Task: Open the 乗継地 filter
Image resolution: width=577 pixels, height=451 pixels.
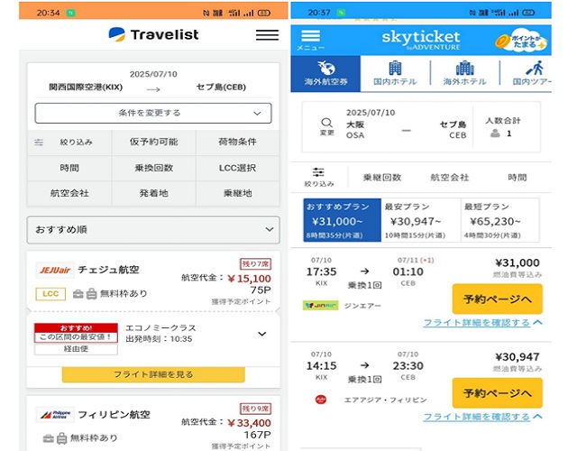Action: pyautogui.click(x=238, y=193)
